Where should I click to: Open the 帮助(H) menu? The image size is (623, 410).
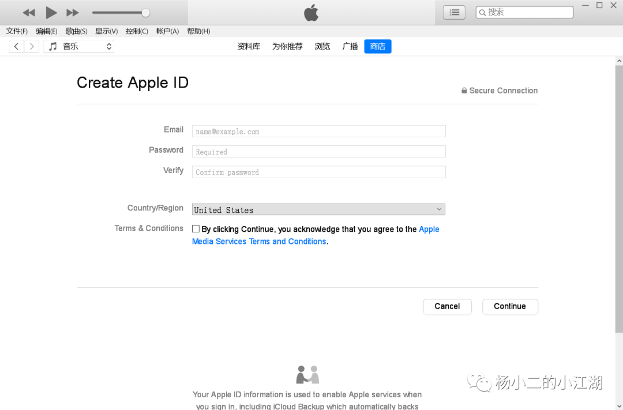coord(198,31)
